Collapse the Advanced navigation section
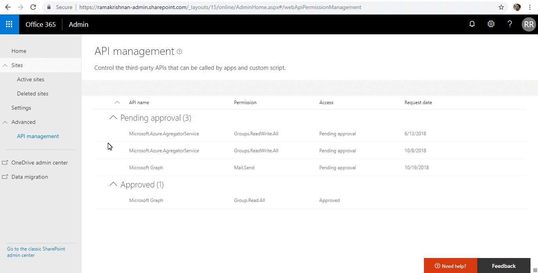538x273 pixels. pyautogui.click(x=5, y=122)
